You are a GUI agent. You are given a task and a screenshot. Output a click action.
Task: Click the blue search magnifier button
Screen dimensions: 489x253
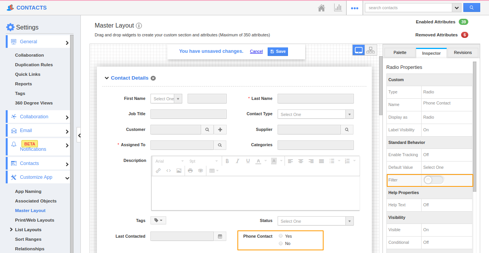pyautogui.click(x=471, y=8)
